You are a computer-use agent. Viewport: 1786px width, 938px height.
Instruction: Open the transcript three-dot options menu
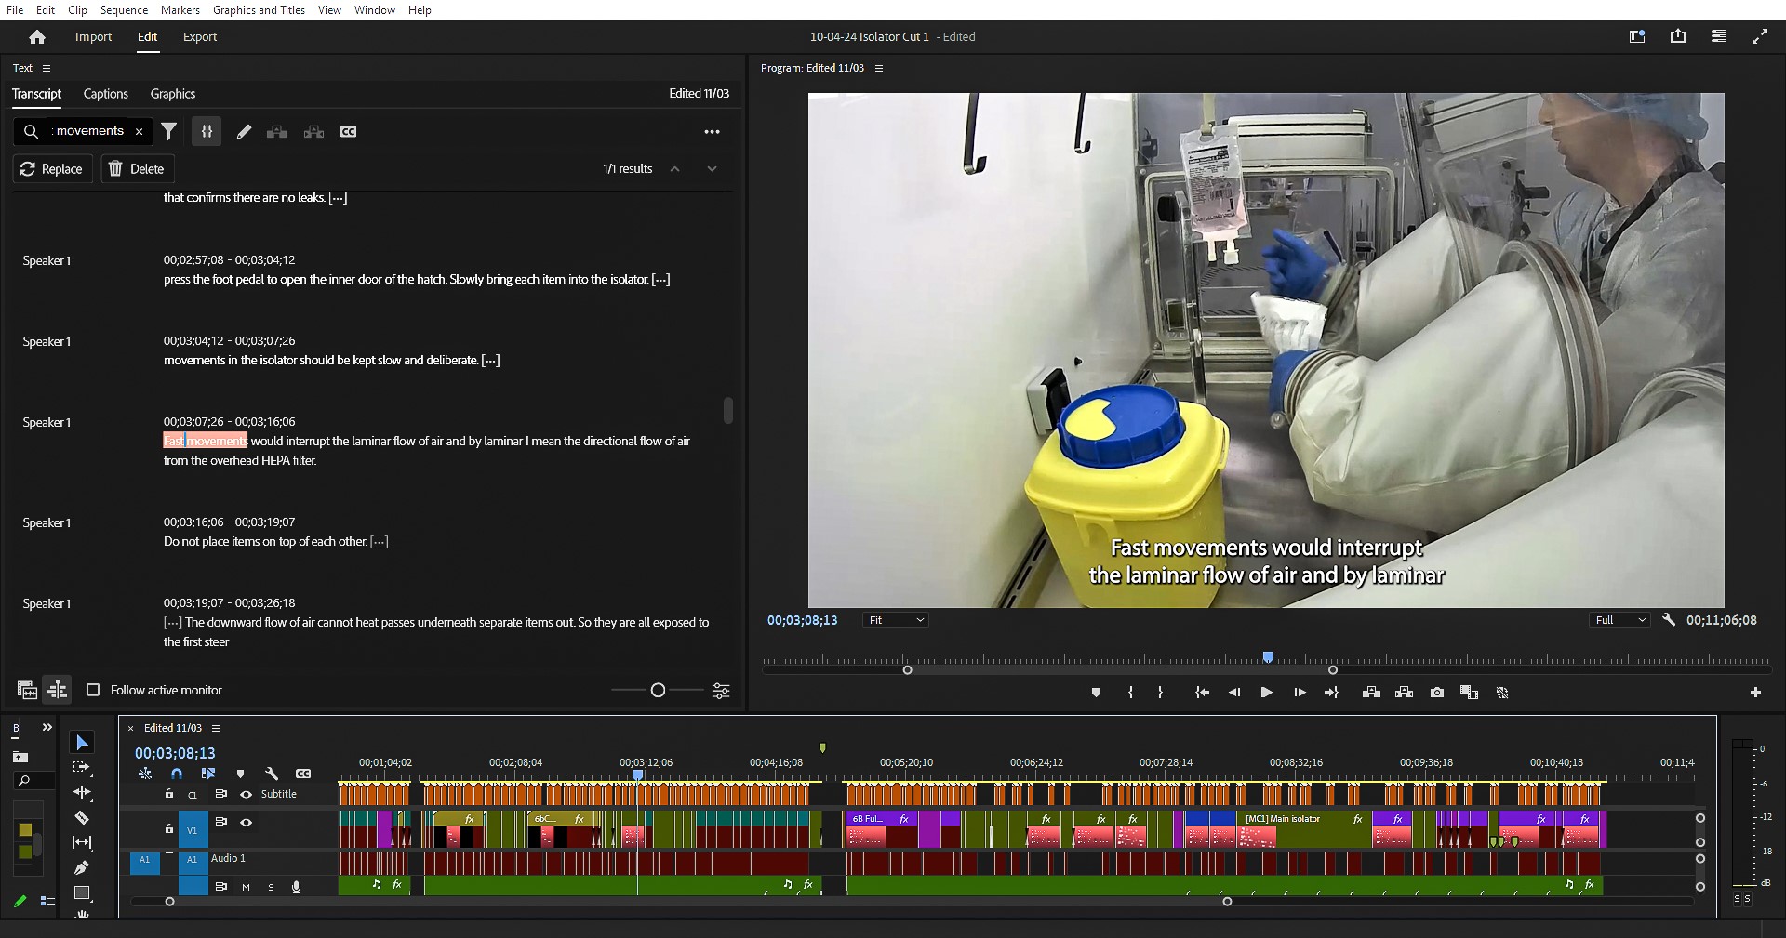point(712,132)
